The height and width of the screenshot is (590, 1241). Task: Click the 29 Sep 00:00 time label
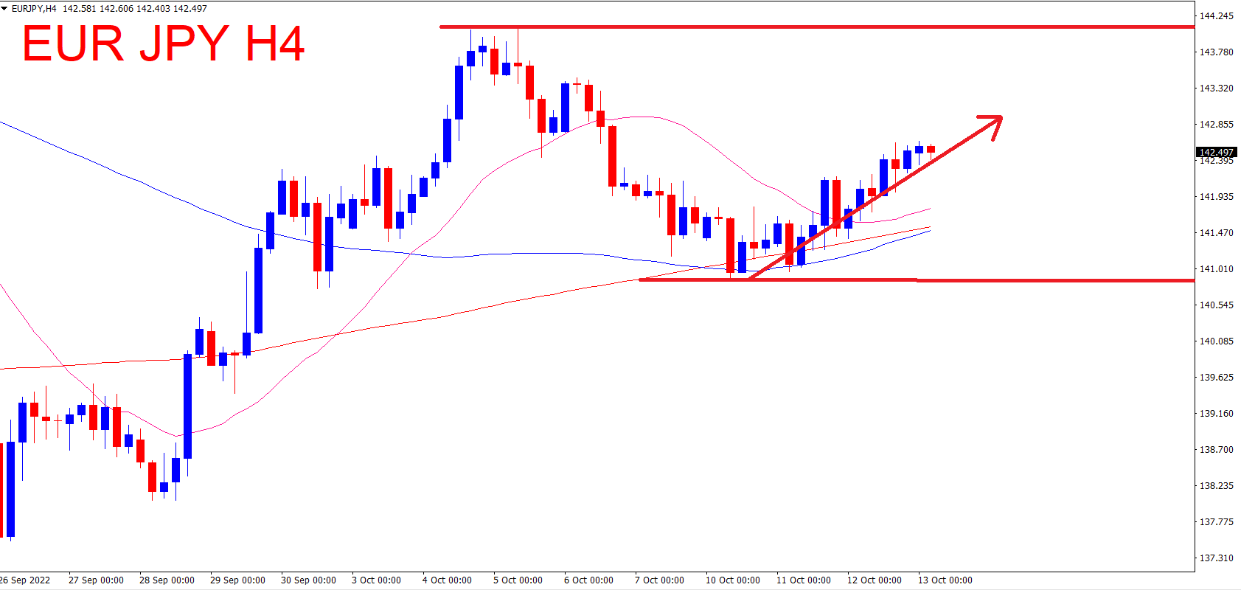(x=237, y=580)
